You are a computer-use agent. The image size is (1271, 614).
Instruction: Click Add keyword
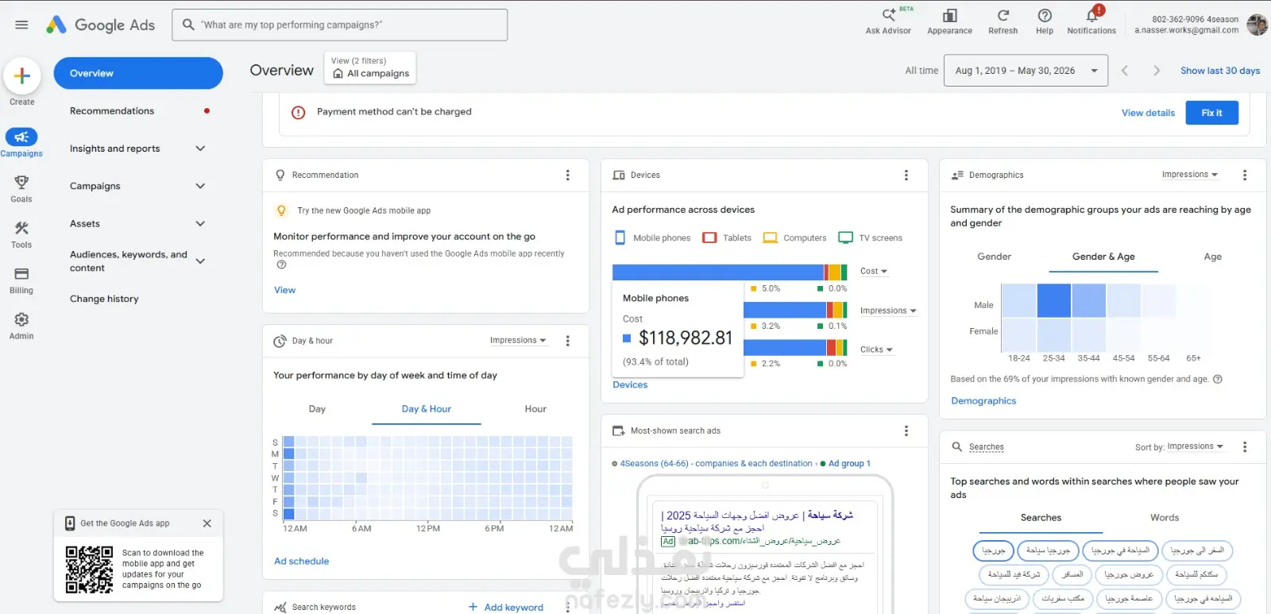click(x=506, y=608)
